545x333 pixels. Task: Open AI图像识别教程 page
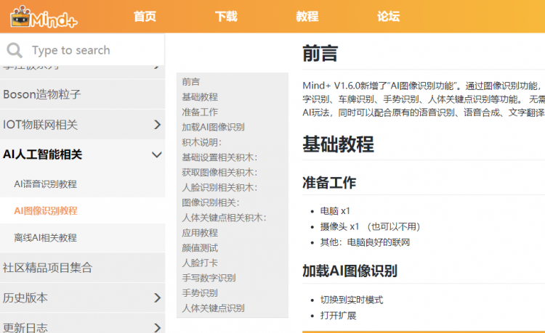tap(46, 210)
